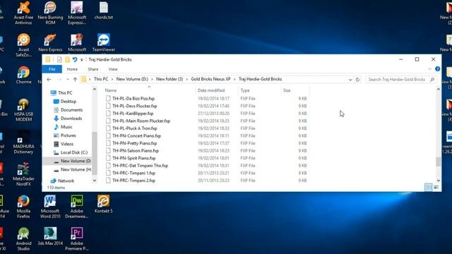This screenshot has width=452, height=254.
Task: Open Microsoft Expression desktop icon at top
Action: [77, 13]
